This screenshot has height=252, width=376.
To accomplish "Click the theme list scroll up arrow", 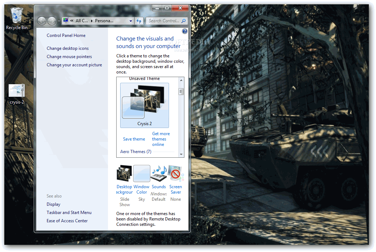I will pos(181,80).
